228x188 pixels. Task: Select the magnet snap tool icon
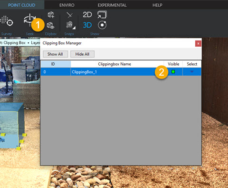(x=69, y=25)
